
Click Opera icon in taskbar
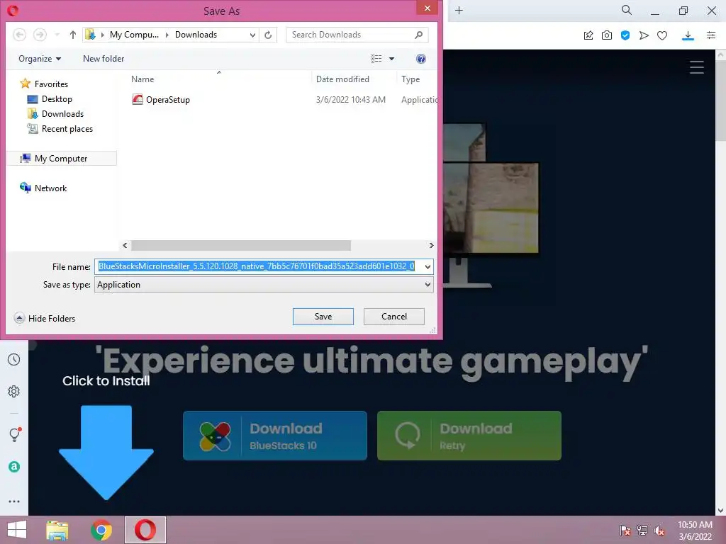click(x=145, y=530)
